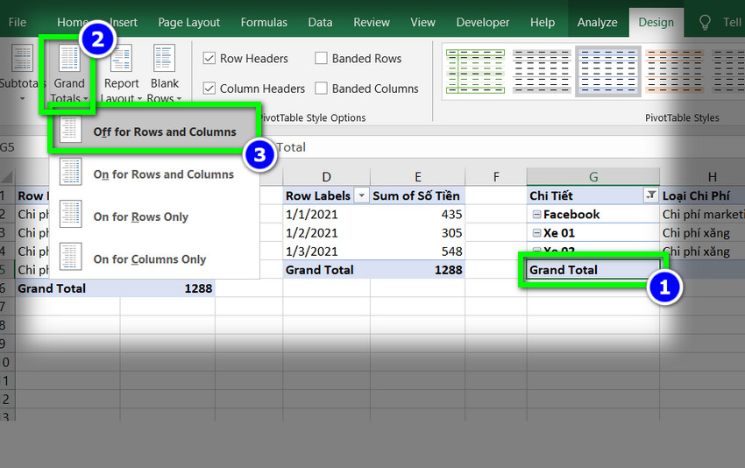Open the Grand Totals dropdown button
The height and width of the screenshot is (468, 745).
[69, 74]
